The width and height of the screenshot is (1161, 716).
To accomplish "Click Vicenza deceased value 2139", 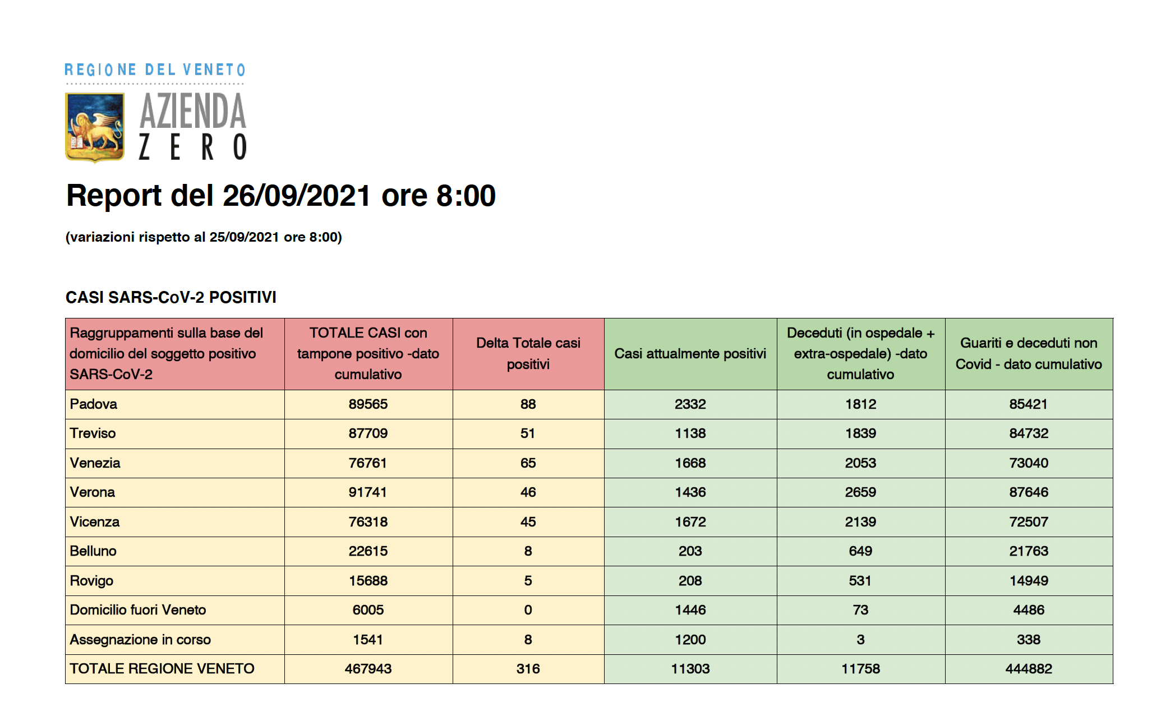I will (861, 522).
